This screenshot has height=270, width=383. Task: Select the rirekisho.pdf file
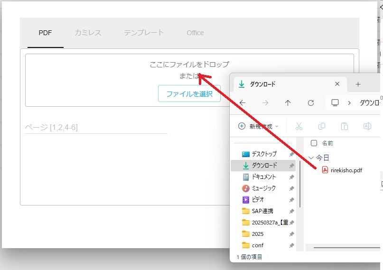[x=346, y=170]
